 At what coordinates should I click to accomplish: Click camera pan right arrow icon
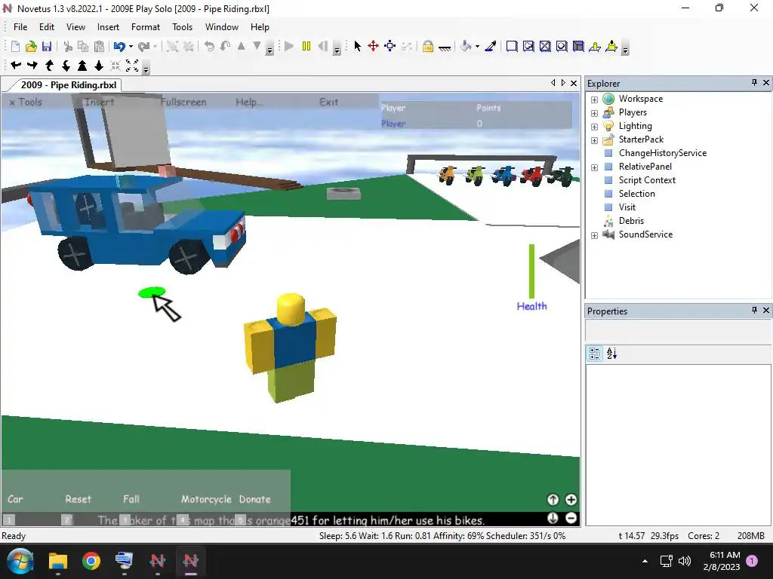coord(32,66)
